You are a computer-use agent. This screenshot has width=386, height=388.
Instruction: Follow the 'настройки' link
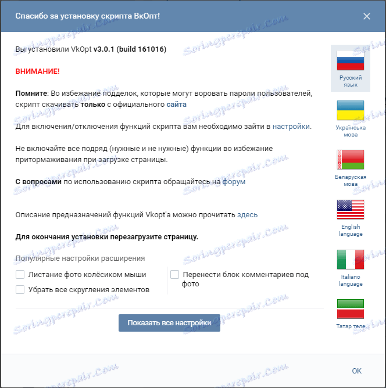click(x=291, y=127)
